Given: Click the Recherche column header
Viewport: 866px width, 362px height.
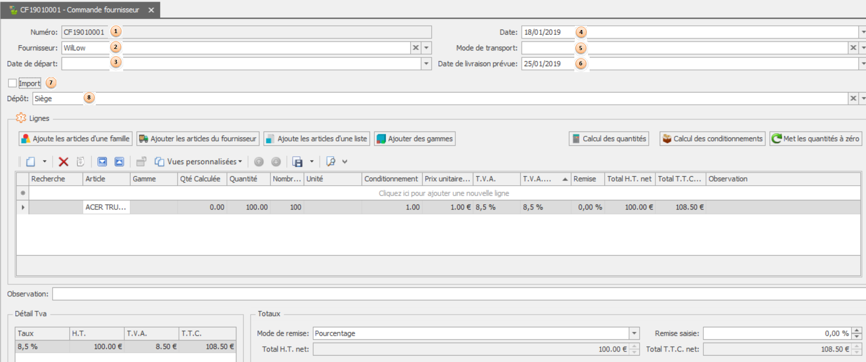Looking at the screenshot, I should (x=56, y=179).
